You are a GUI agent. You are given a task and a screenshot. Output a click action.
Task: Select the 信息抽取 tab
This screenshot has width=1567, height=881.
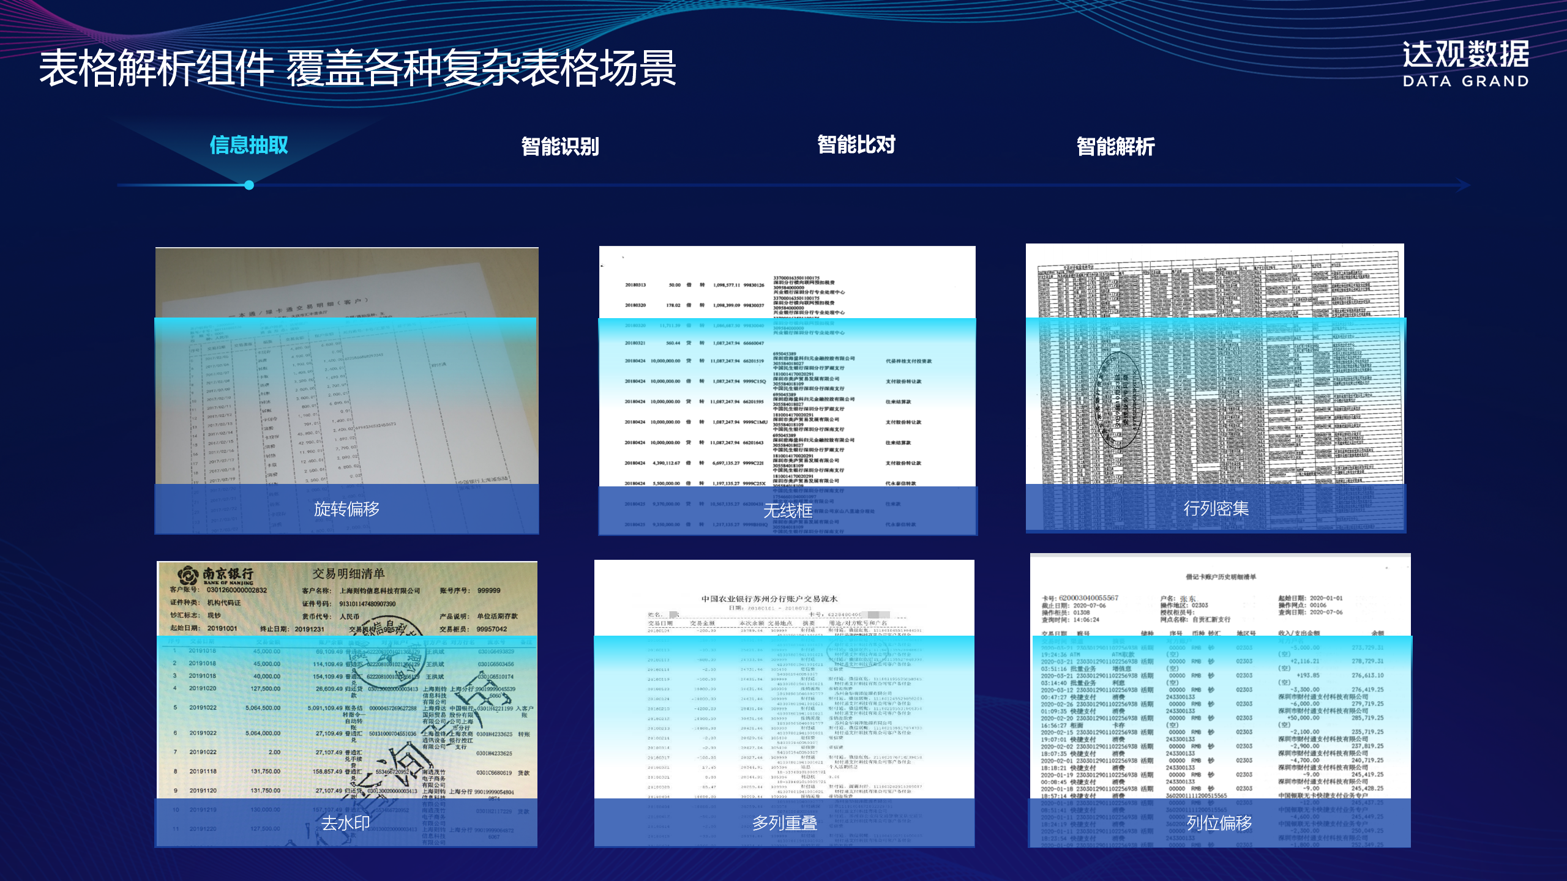[x=249, y=146]
